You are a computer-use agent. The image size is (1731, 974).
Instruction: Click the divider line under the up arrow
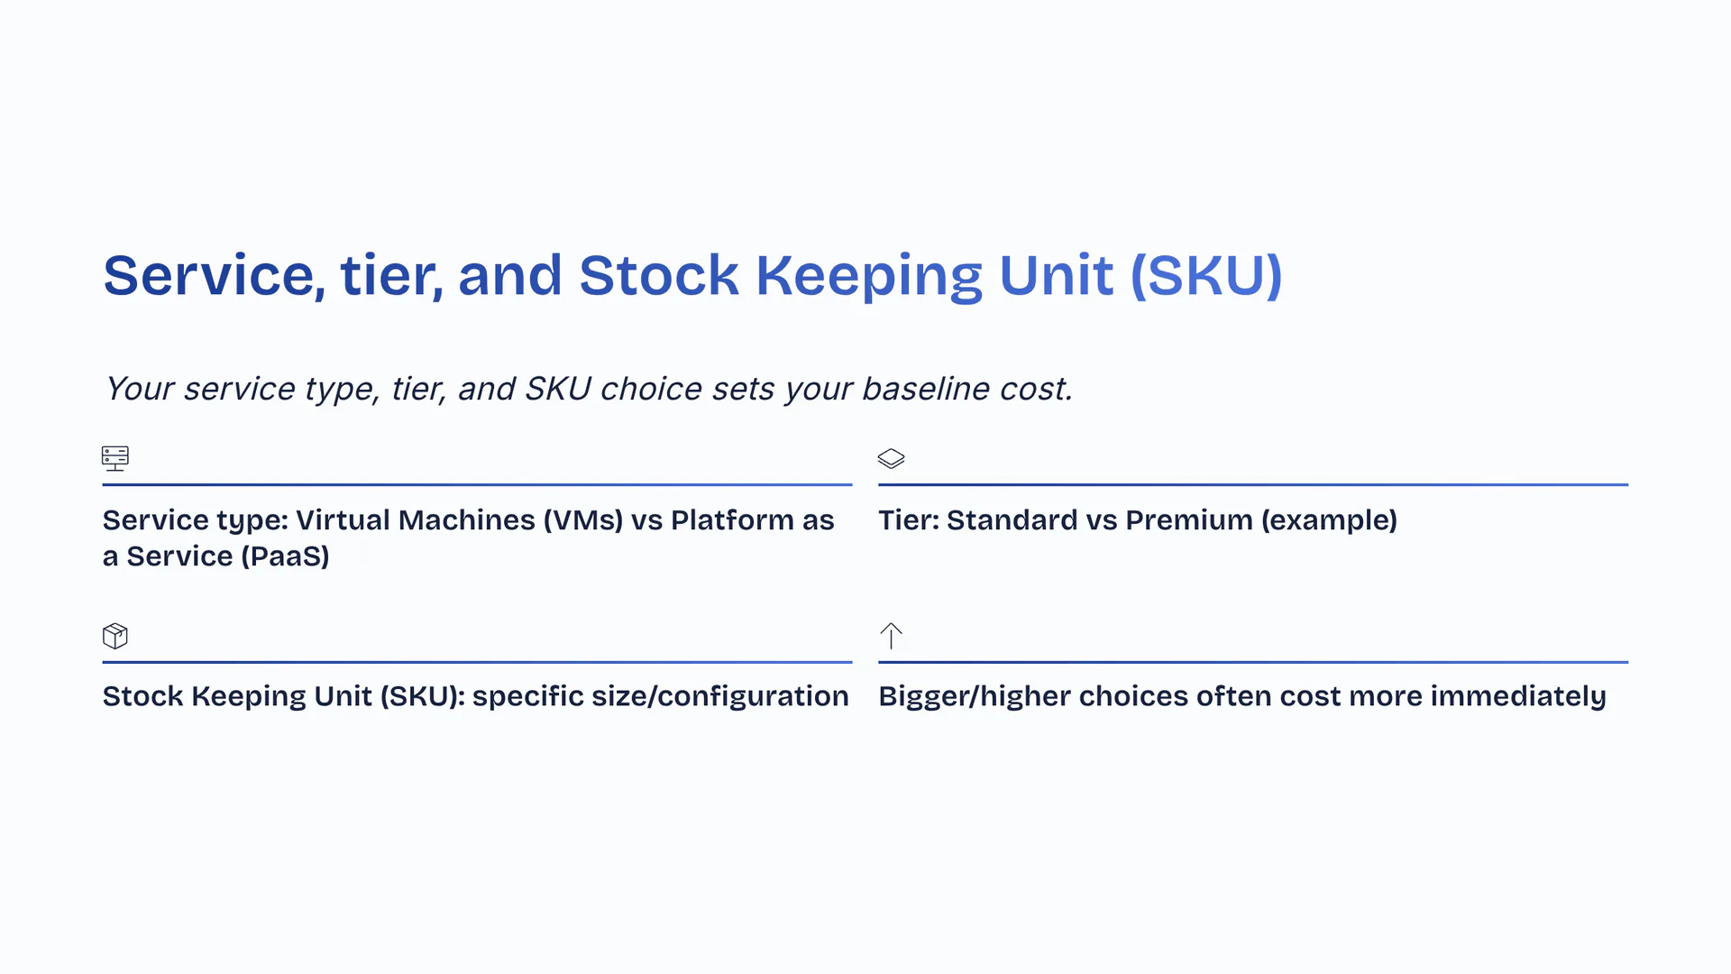[1252, 662]
